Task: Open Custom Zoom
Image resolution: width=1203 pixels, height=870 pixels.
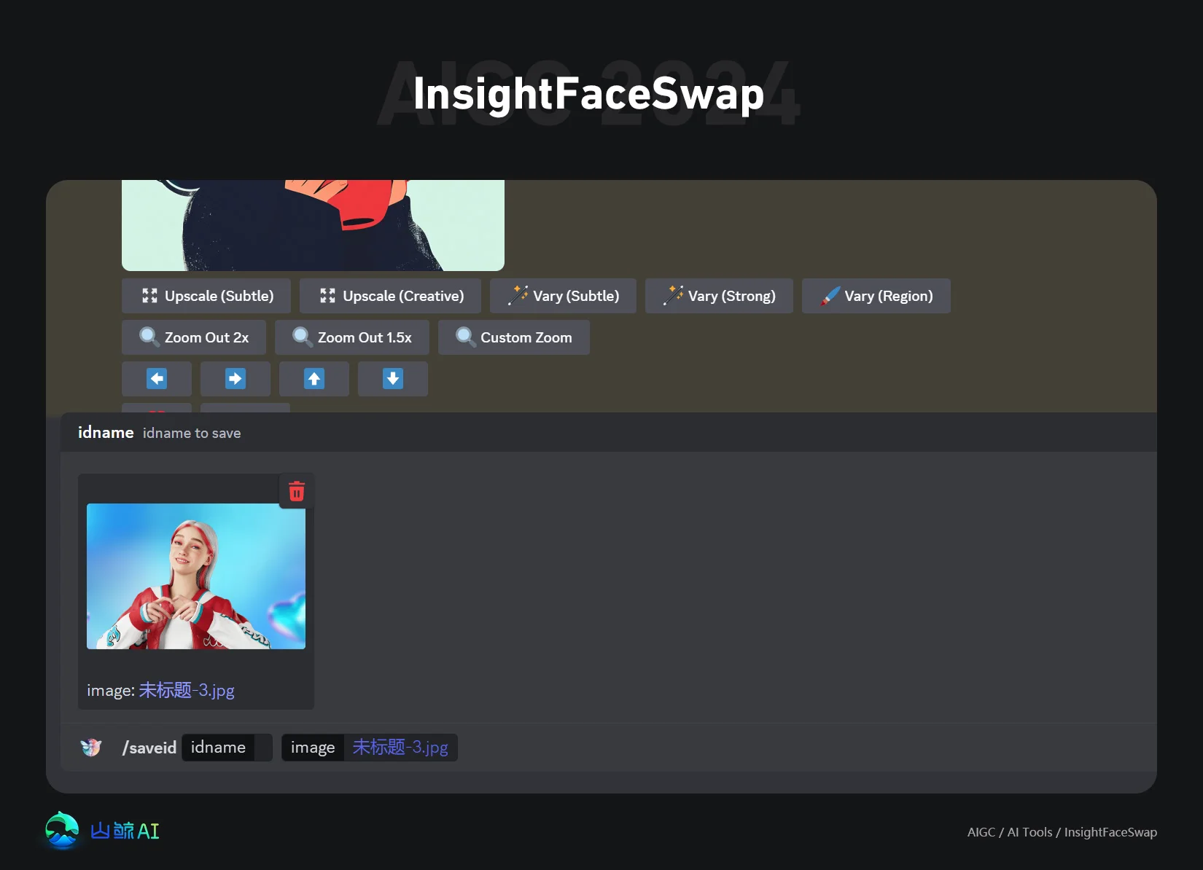Action: (513, 337)
